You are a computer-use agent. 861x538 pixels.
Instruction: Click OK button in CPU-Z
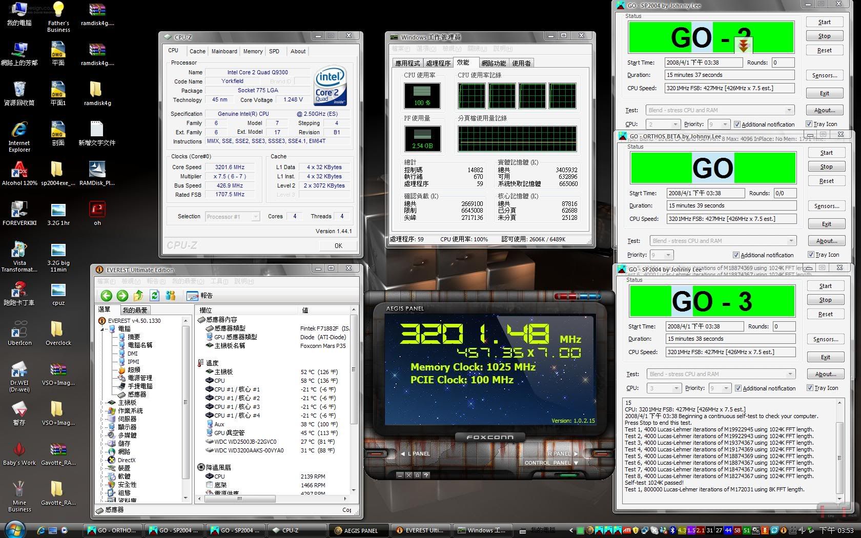tap(338, 246)
